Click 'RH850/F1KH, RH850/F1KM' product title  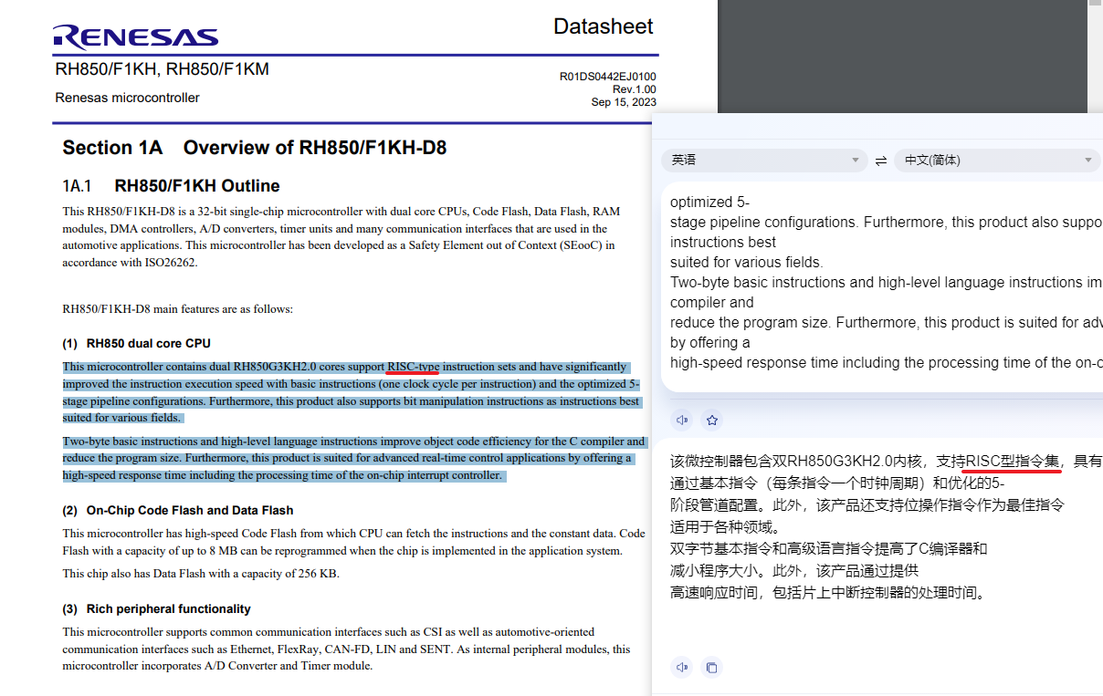[162, 69]
